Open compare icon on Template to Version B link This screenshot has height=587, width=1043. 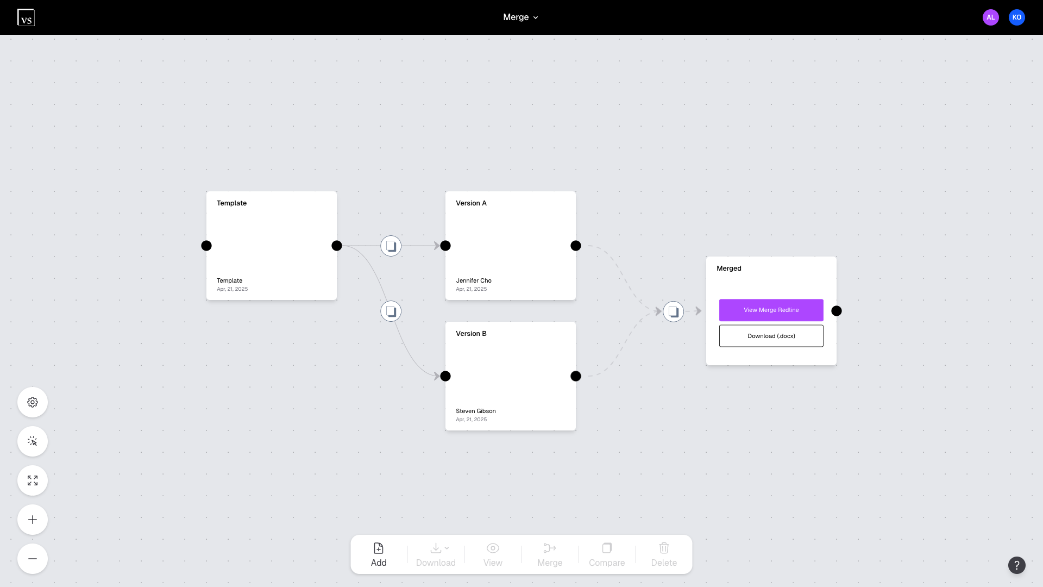[391, 311]
